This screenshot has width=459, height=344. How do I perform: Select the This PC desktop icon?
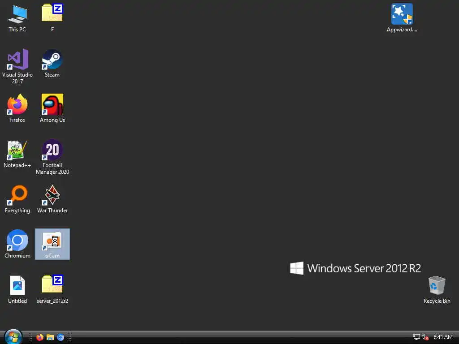tap(17, 17)
